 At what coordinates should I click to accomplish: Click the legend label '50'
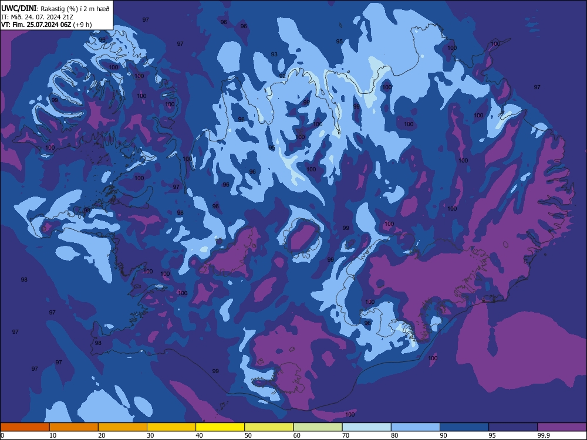[248, 435]
